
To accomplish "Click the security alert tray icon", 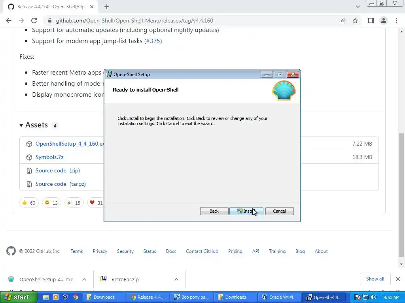I will tap(358, 297).
